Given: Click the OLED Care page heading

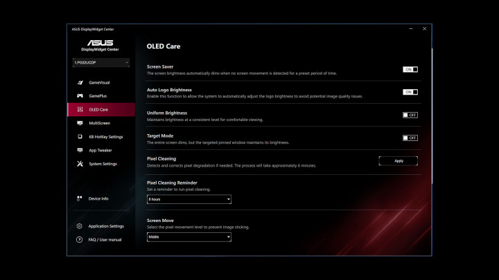Looking at the screenshot, I should (164, 46).
